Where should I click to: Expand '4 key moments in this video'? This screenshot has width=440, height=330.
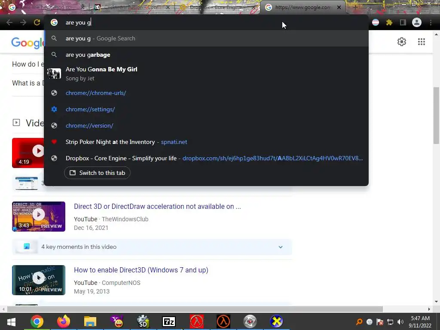(152, 247)
